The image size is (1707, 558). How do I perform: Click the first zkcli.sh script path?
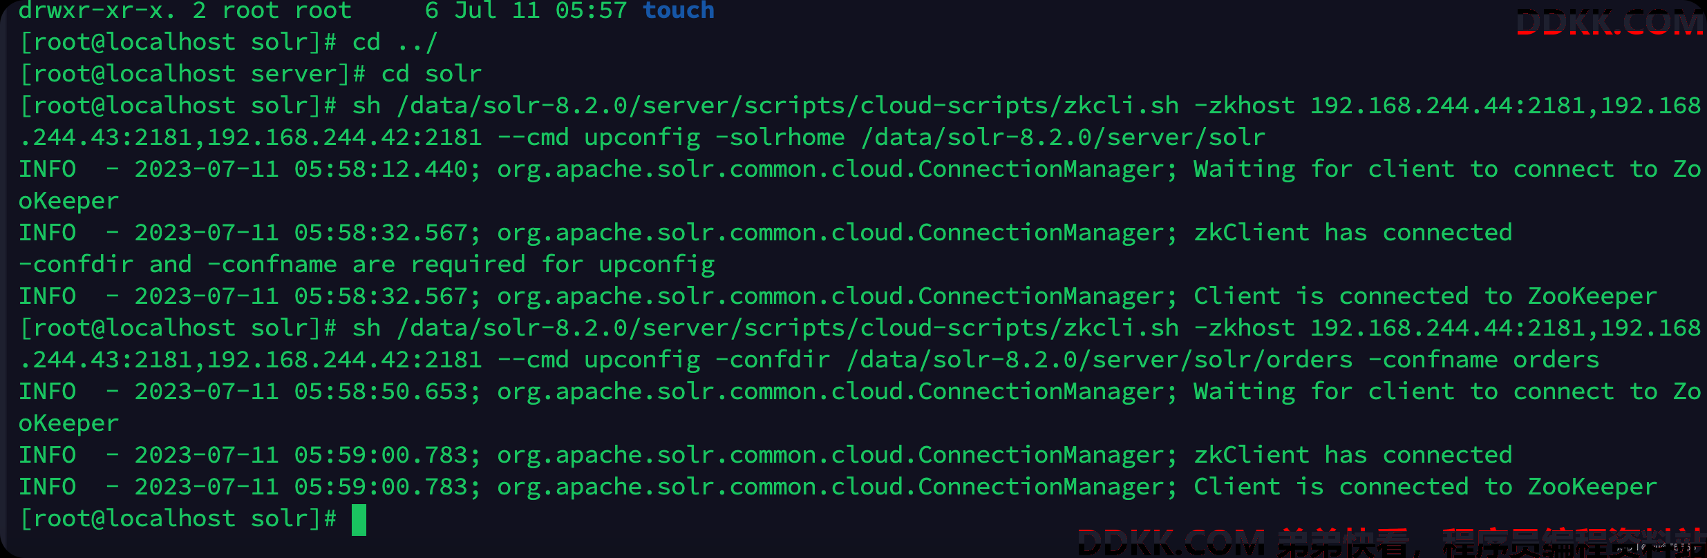point(787,106)
